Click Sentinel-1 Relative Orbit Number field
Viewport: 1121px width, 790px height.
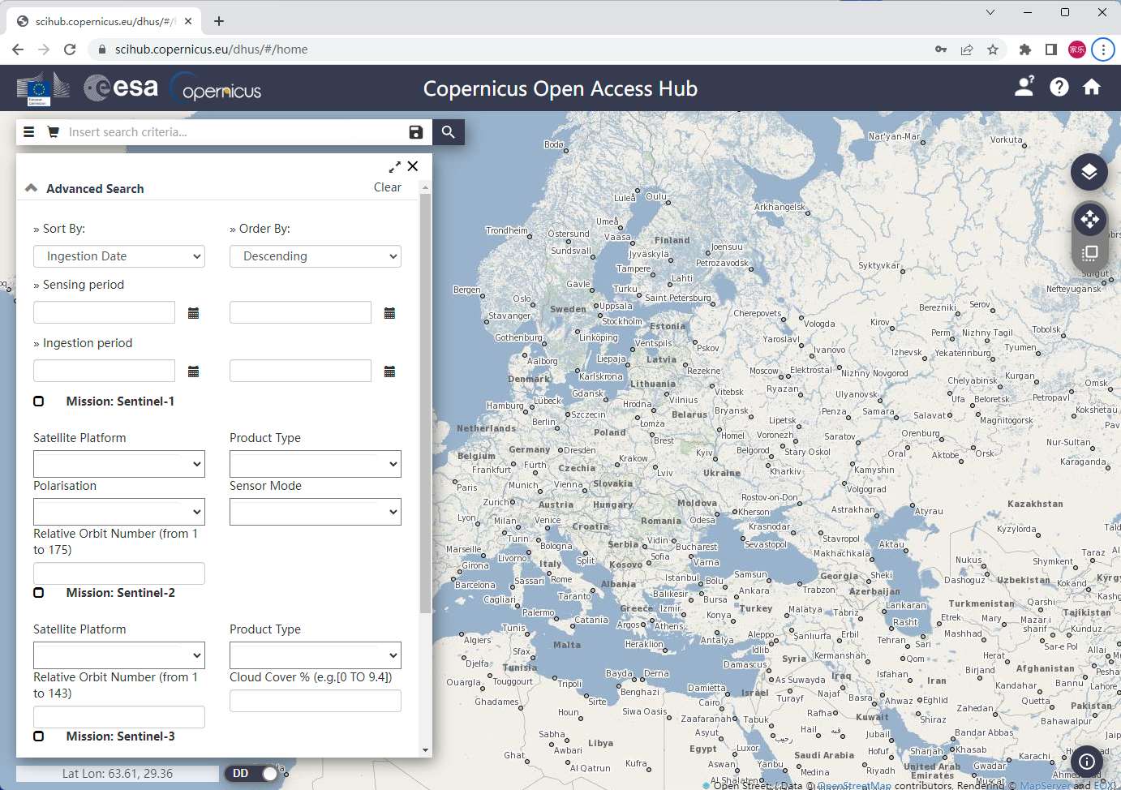point(119,573)
